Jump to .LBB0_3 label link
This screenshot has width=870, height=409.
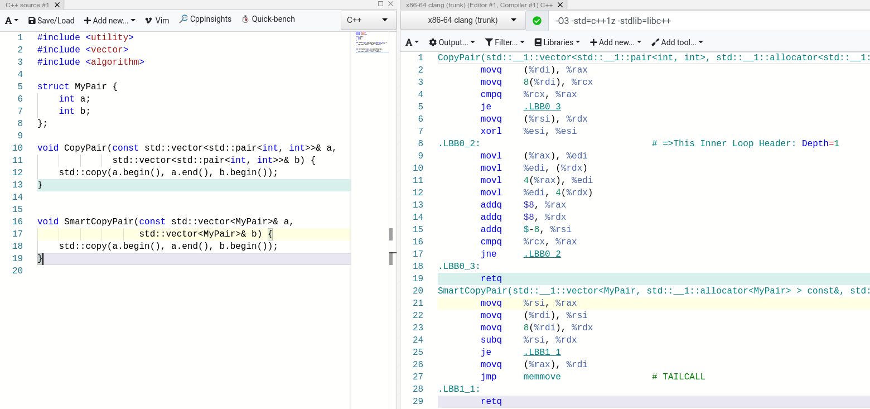[x=542, y=107]
